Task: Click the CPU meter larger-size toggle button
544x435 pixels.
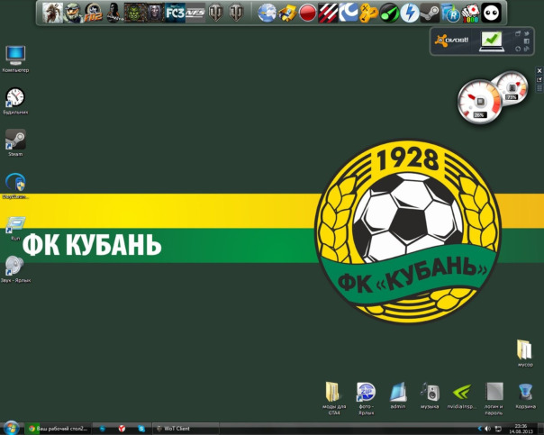Action: [x=539, y=79]
